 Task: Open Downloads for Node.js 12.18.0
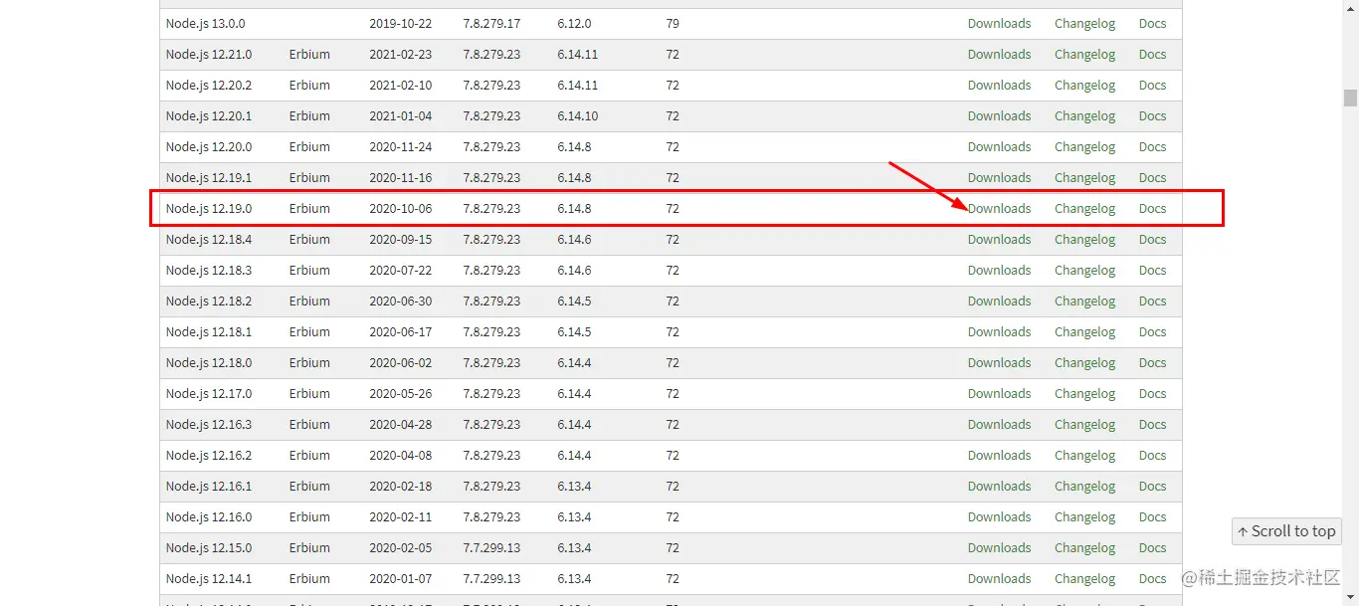click(x=999, y=363)
